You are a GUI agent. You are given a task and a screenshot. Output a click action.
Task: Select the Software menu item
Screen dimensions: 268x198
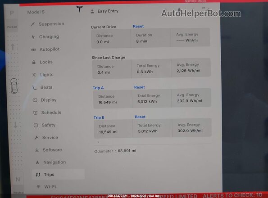[48, 150]
